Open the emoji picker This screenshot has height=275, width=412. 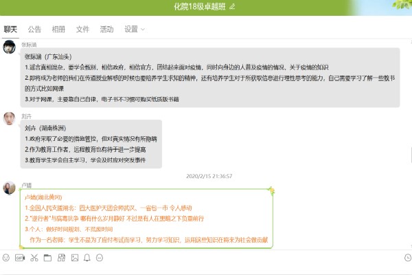[x=6, y=258]
